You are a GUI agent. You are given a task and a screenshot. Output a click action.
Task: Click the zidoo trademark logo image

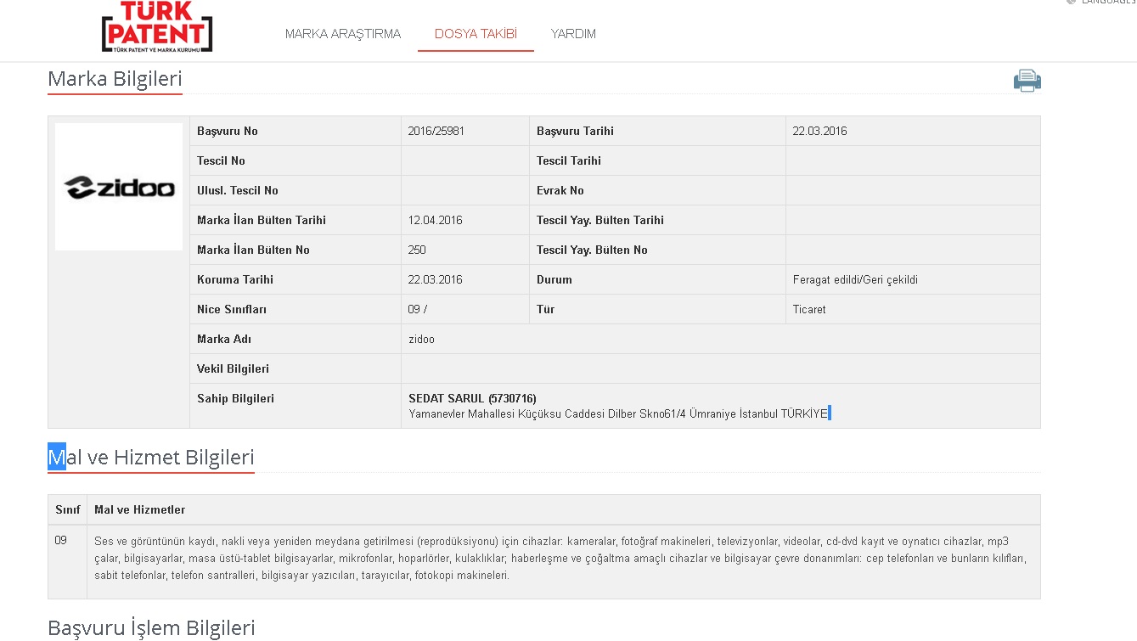[119, 187]
